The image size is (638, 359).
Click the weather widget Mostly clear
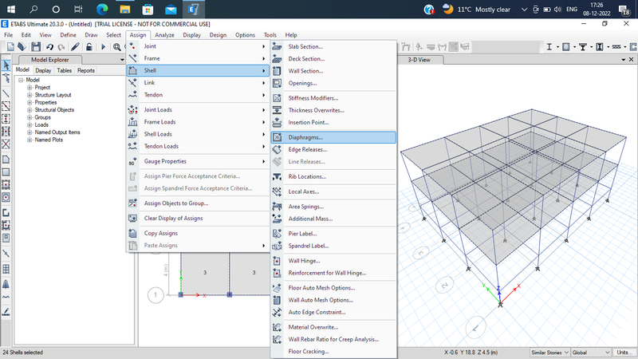[476, 9]
